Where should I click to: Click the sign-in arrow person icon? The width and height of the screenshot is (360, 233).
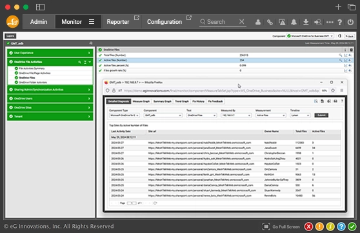coord(317,22)
